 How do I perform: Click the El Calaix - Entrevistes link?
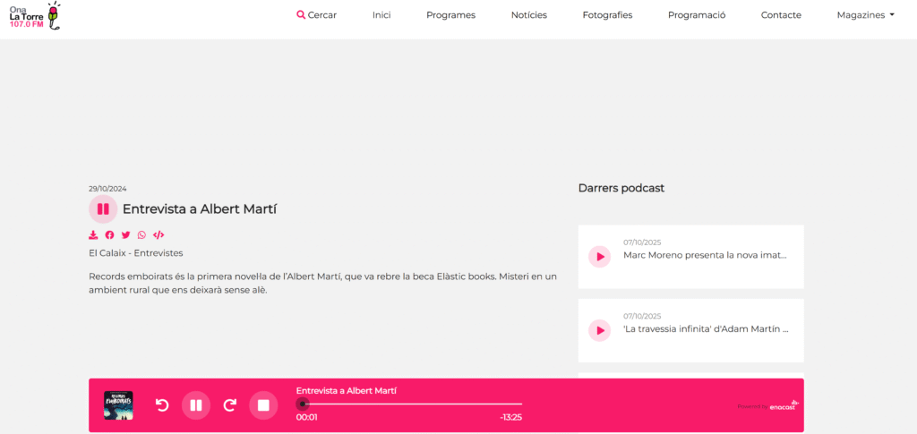[135, 253]
